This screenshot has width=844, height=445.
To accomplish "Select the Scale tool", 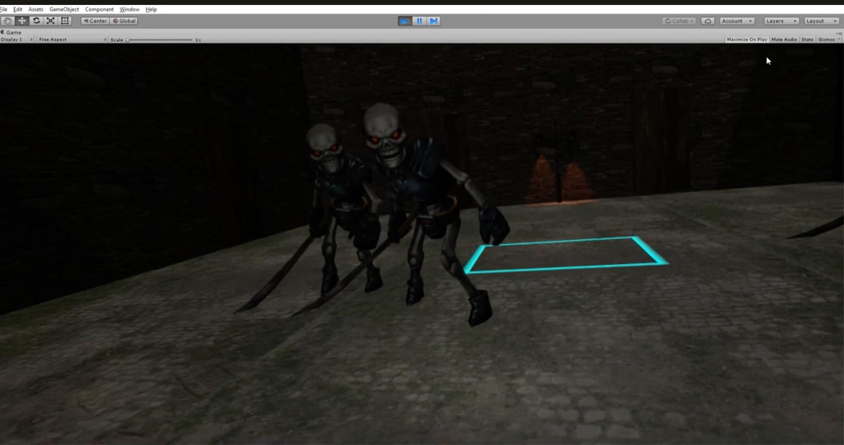I will point(51,21).
